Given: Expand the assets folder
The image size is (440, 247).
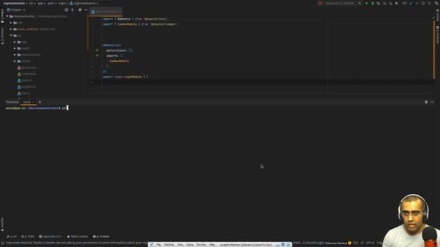Looking at the screenshot, I should 15,49.
